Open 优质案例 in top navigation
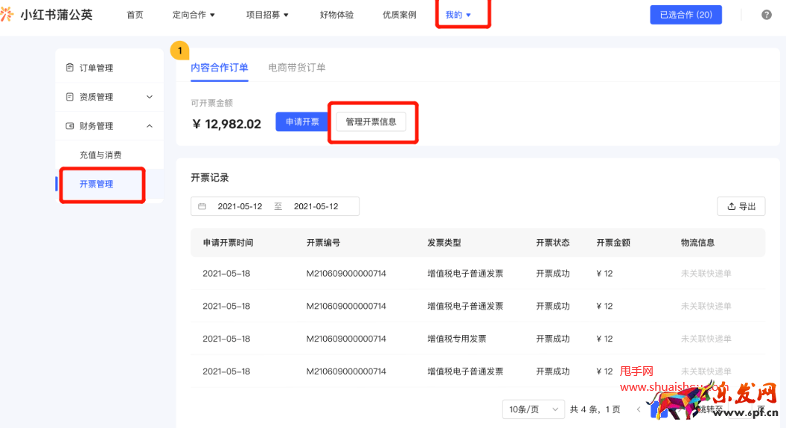Viewport: 786px width, 428px height. tap(400, 15)
